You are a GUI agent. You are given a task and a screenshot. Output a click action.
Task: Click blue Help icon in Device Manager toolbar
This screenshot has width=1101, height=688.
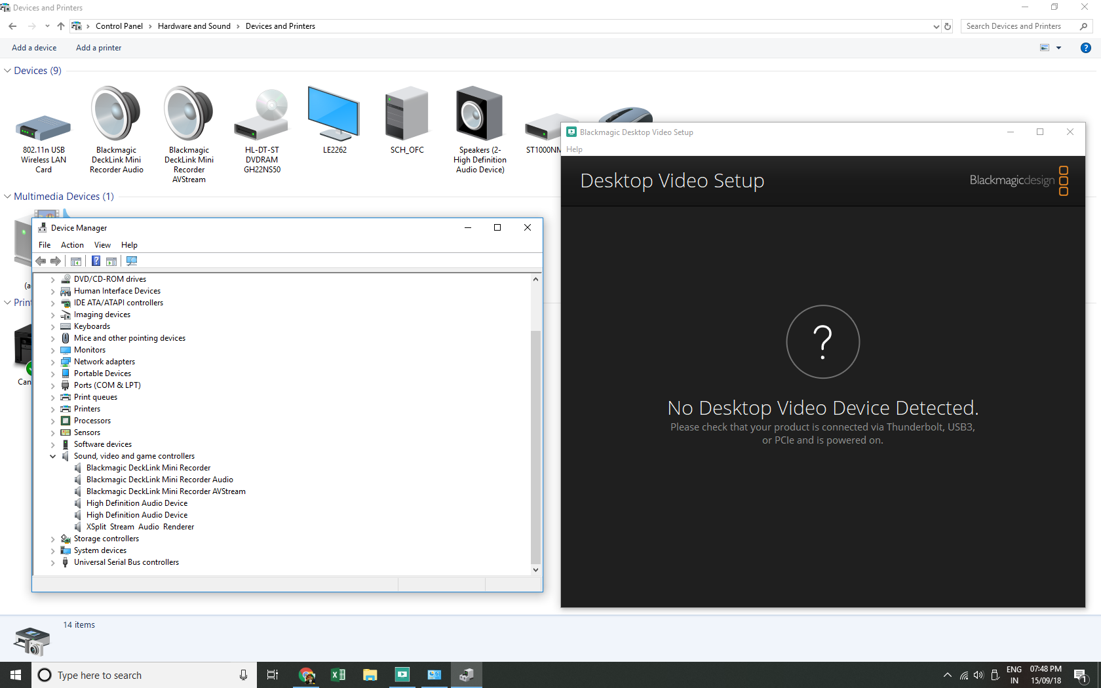coord(96,261)
